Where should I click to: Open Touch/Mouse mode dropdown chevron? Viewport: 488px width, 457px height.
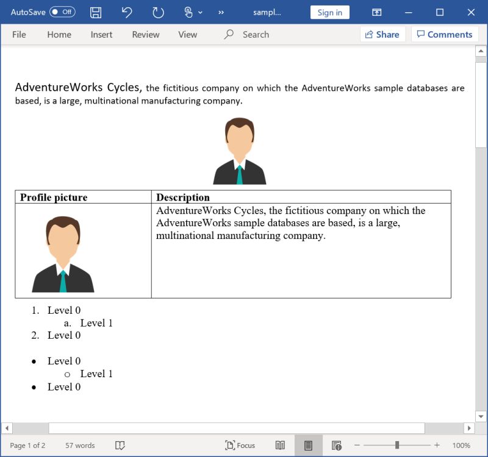(200, 12)
